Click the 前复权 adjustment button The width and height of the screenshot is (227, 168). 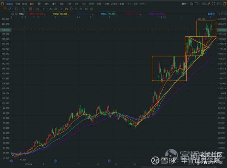pyautogui.click(x=211, y=14)
